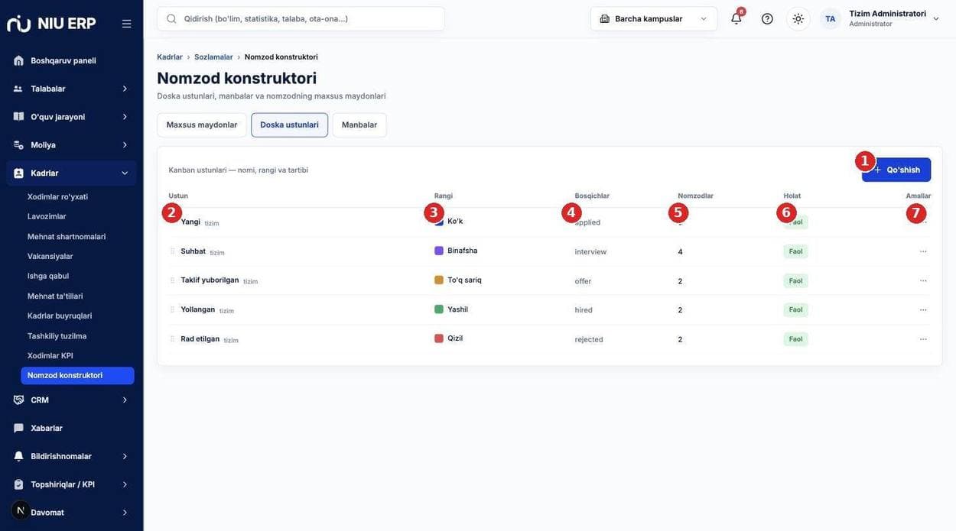956x531 pixels.
Task: Open the three-dot actions for Rad etilgan
Action: [x=923, y=339]
